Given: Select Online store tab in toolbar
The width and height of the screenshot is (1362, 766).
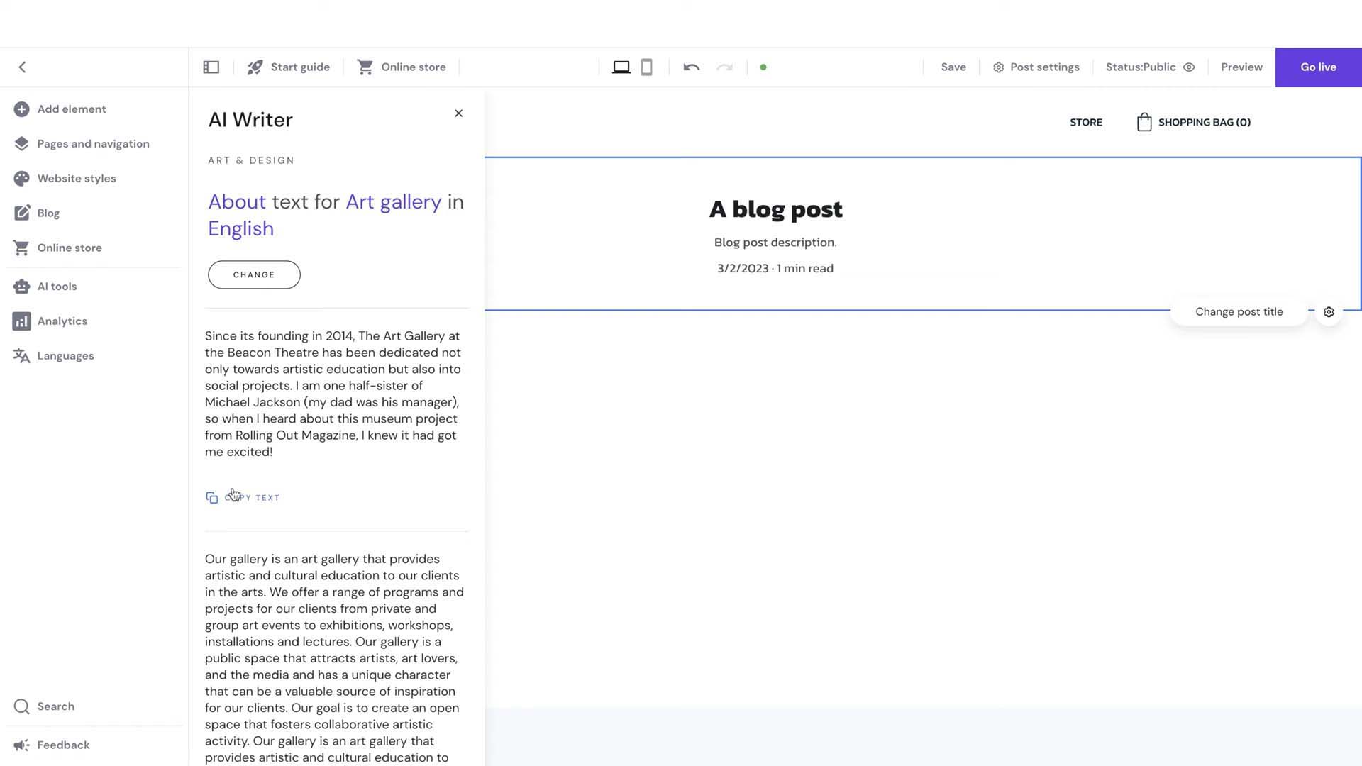Looking at the screenshot, I should coord(402,67).
